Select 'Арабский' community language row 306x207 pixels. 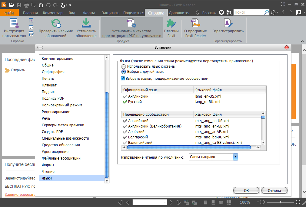click(136, 132)
